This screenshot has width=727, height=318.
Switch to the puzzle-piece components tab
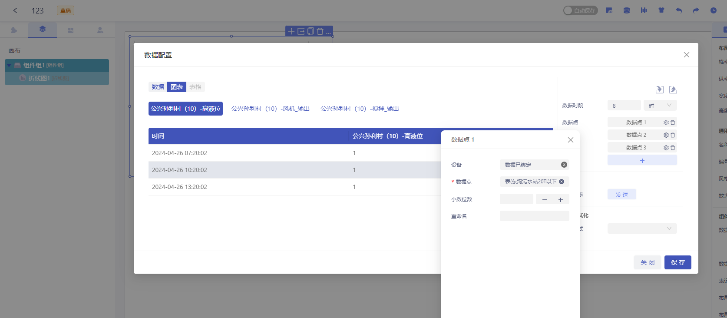[14, 30]
